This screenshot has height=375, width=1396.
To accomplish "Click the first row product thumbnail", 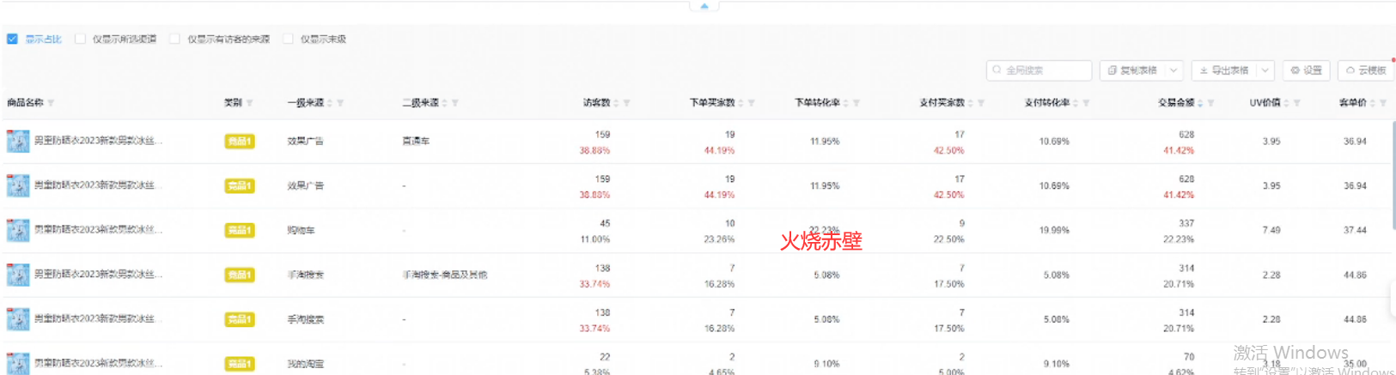I will (x=18, y=141).
